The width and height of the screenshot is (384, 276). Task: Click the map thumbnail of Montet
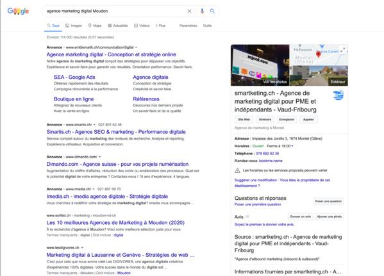(x=319, y=54)
